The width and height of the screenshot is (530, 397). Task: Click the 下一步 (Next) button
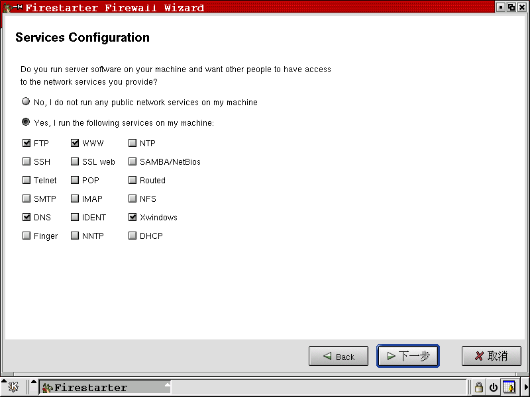pos(408,356)
